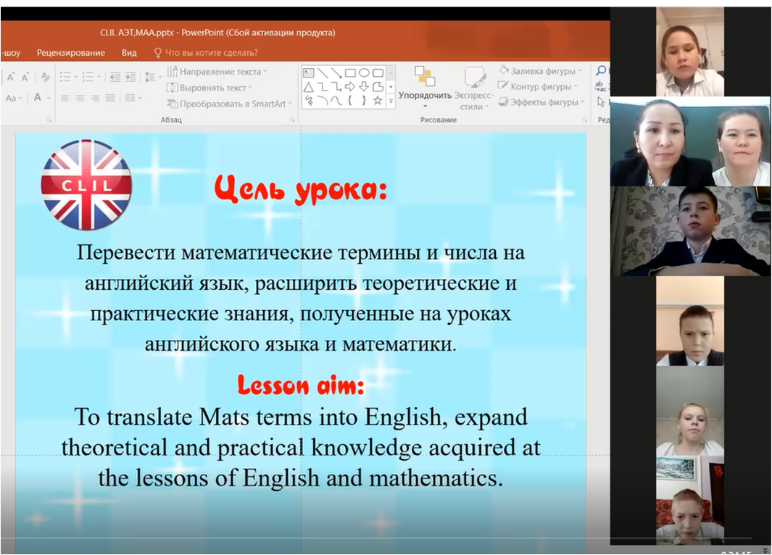
Task: Choose the star shape in the shapes gallery
Action: (378, 101)
